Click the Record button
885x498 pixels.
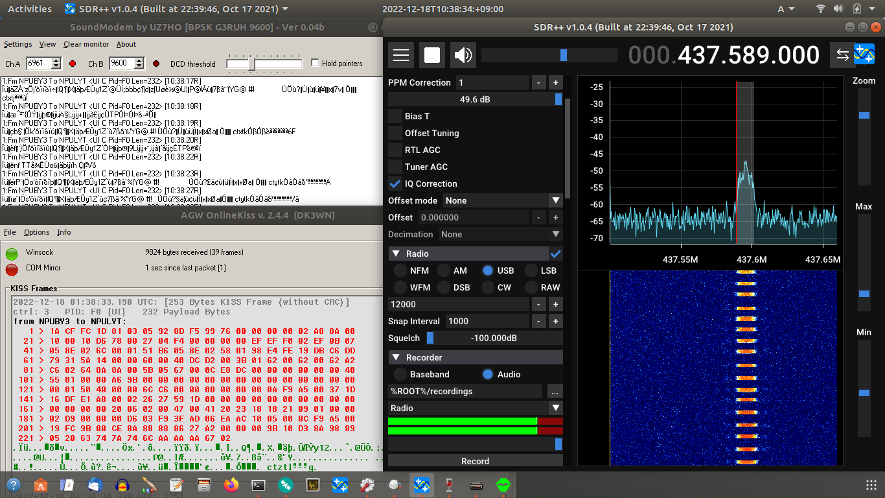coord(476,461)
